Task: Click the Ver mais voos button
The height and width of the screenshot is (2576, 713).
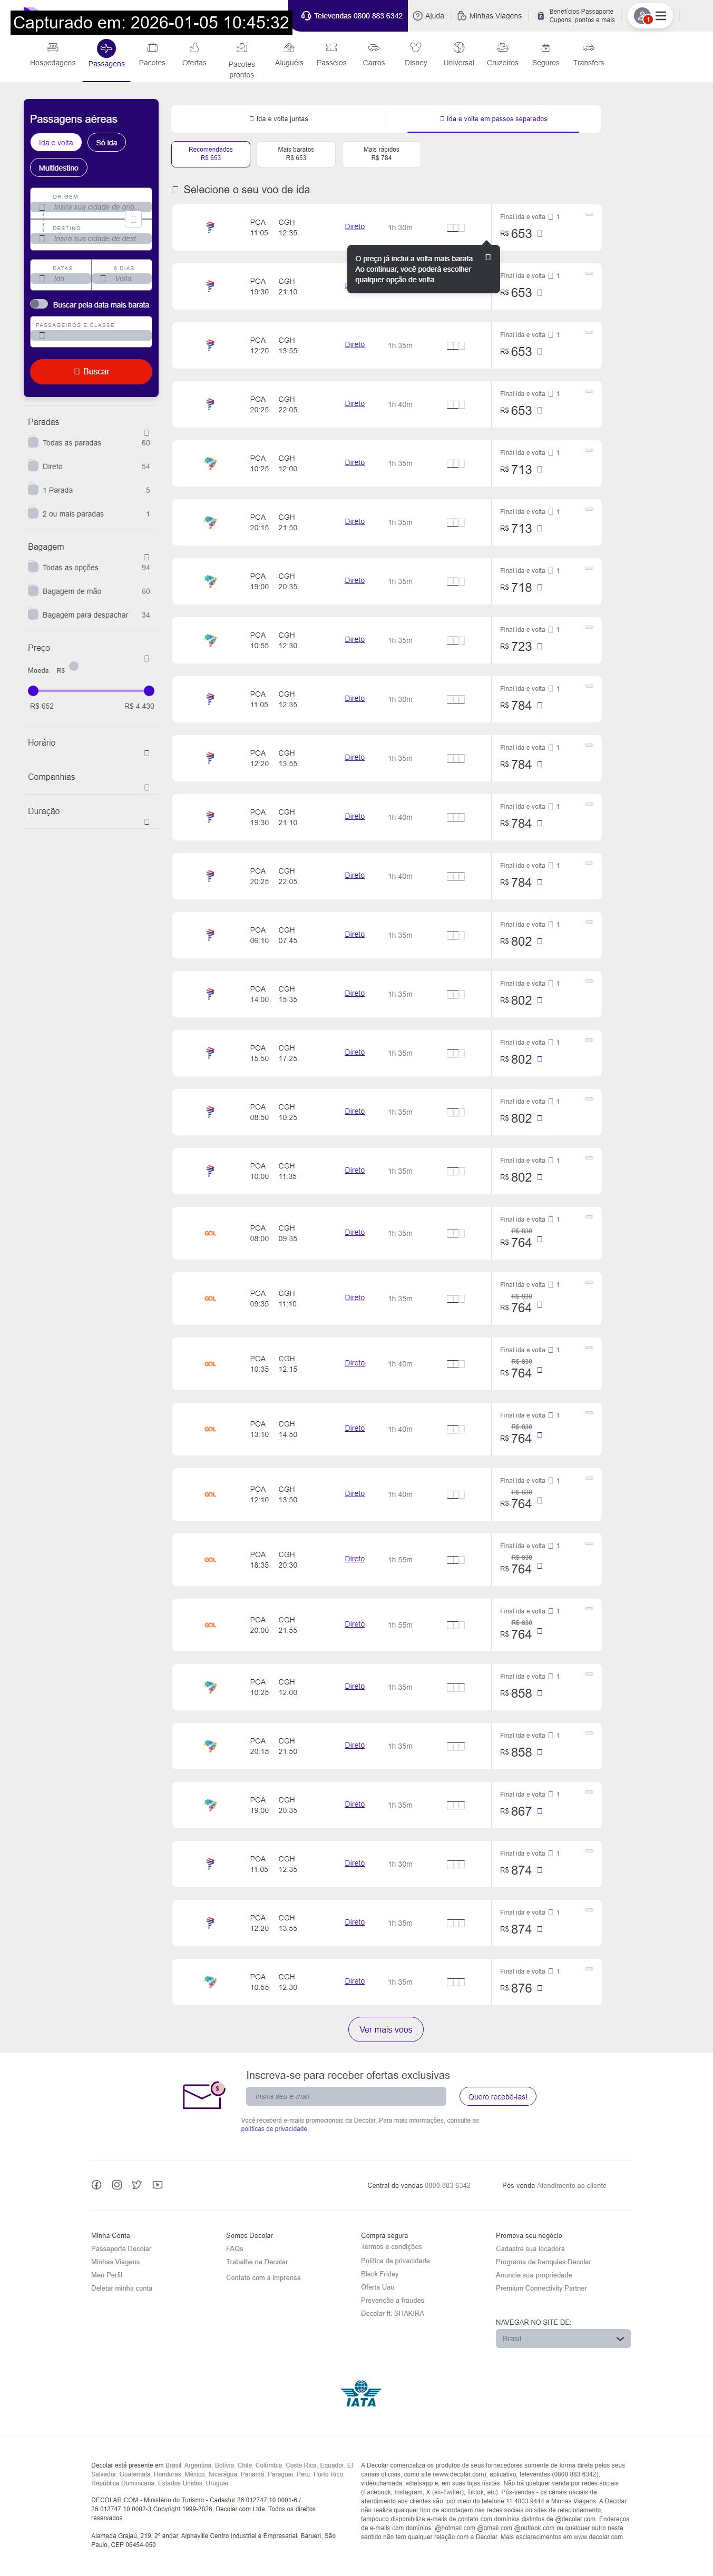Action: tap(386, 2029)
